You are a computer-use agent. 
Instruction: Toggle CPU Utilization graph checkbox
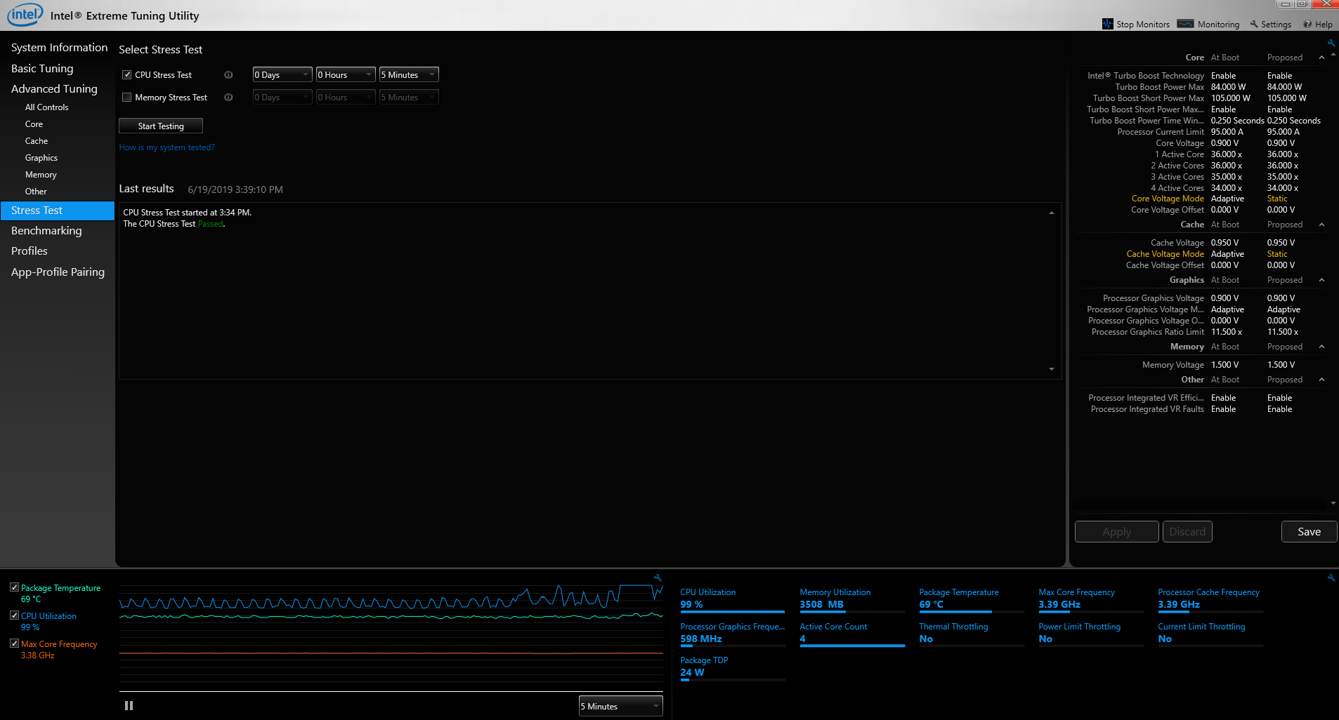[14, 615]
